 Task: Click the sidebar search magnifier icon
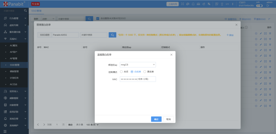point(26,10)
